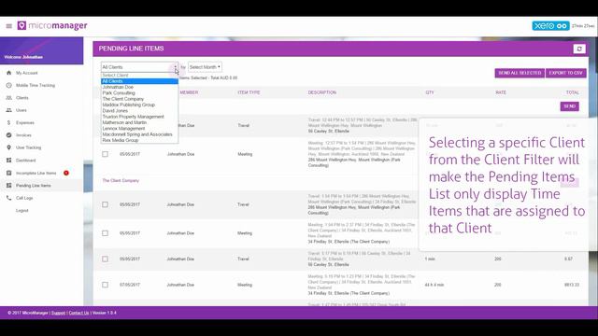
Task: Select Logout in the sidebar
Action: [x=22, y=211]
